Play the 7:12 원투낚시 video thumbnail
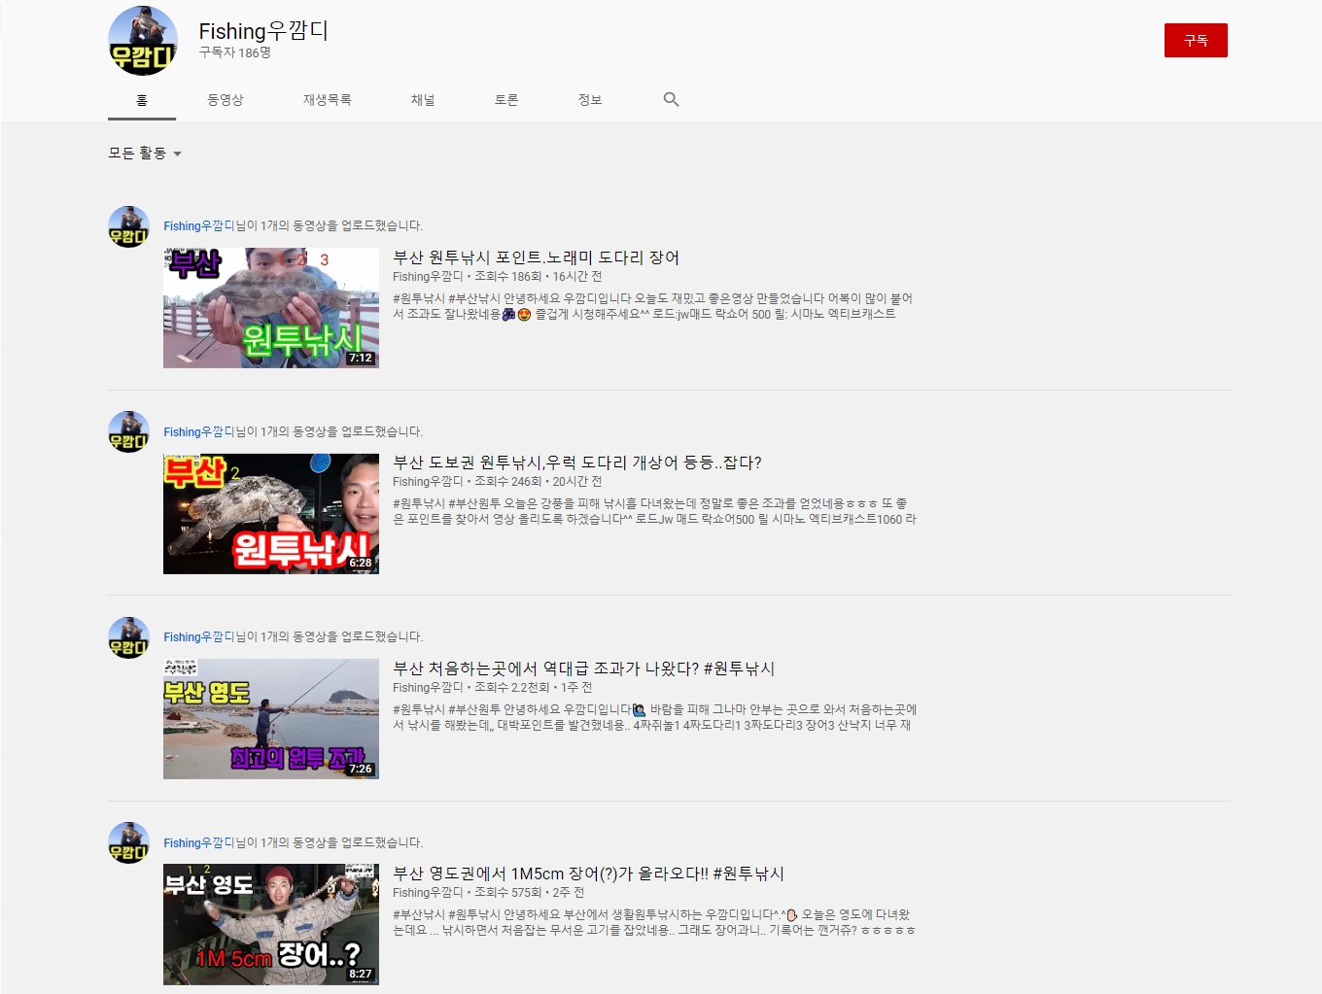 (271, 308)
